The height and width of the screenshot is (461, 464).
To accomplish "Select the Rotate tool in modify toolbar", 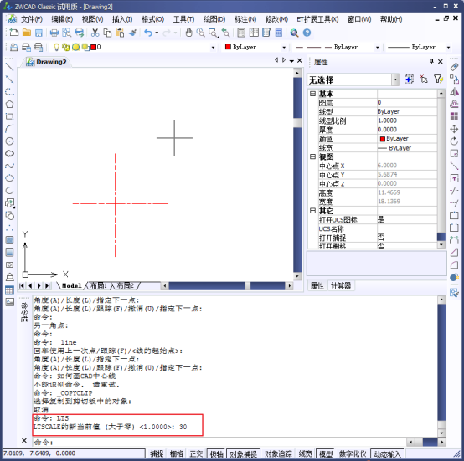I will click(454, 141).
